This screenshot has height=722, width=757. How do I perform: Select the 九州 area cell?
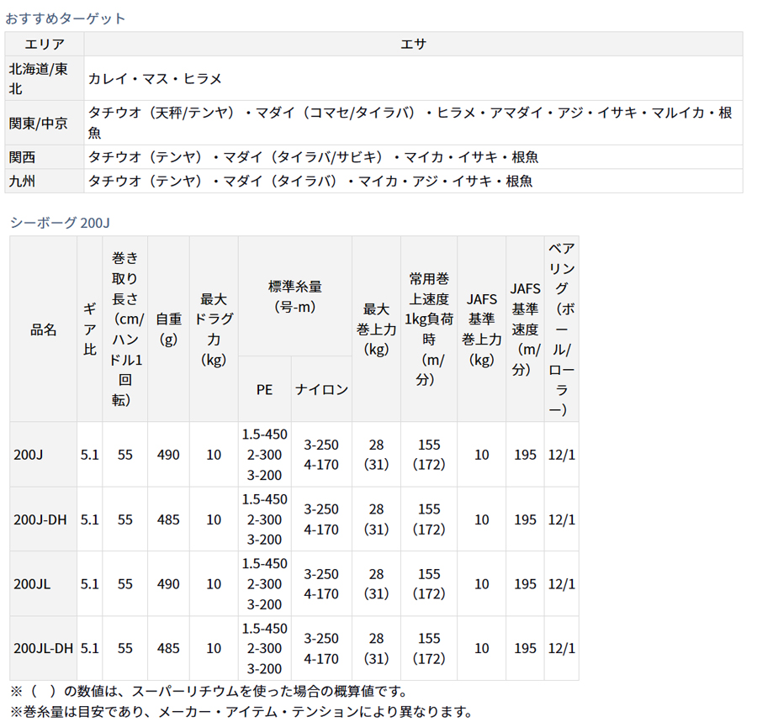(45, 182)
